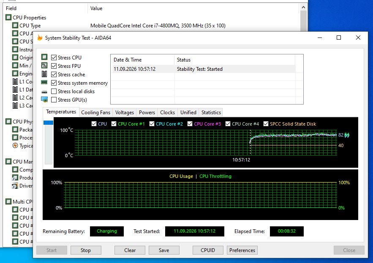Uncheck Stress system memory checkbox

(54, 83)
